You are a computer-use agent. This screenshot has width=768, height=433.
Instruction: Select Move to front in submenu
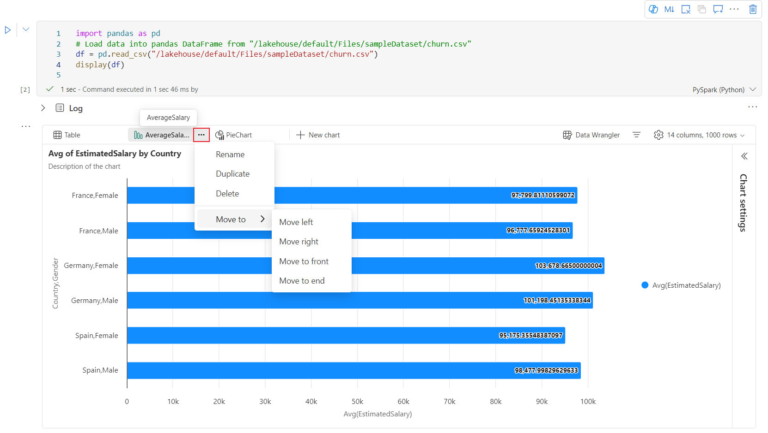click(x=304, y=261)
